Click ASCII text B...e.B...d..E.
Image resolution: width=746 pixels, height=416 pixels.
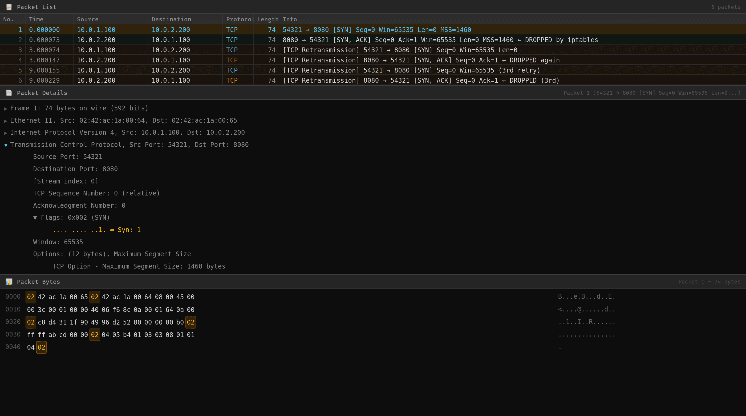click(586, 296)
